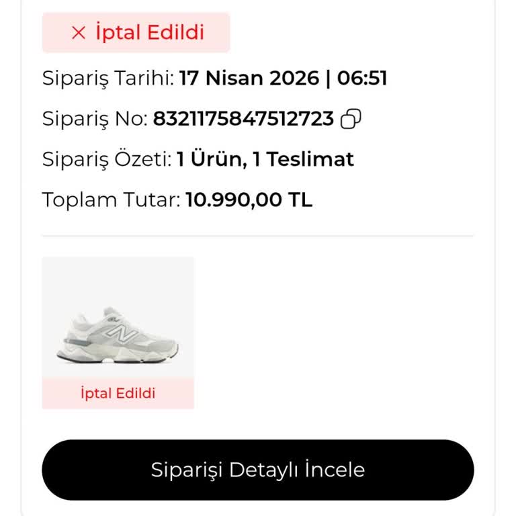The width and height of the screenshot is (516, 516).
Task: Click the Toplam Tutar label
Action: click(x=110, y=200)
